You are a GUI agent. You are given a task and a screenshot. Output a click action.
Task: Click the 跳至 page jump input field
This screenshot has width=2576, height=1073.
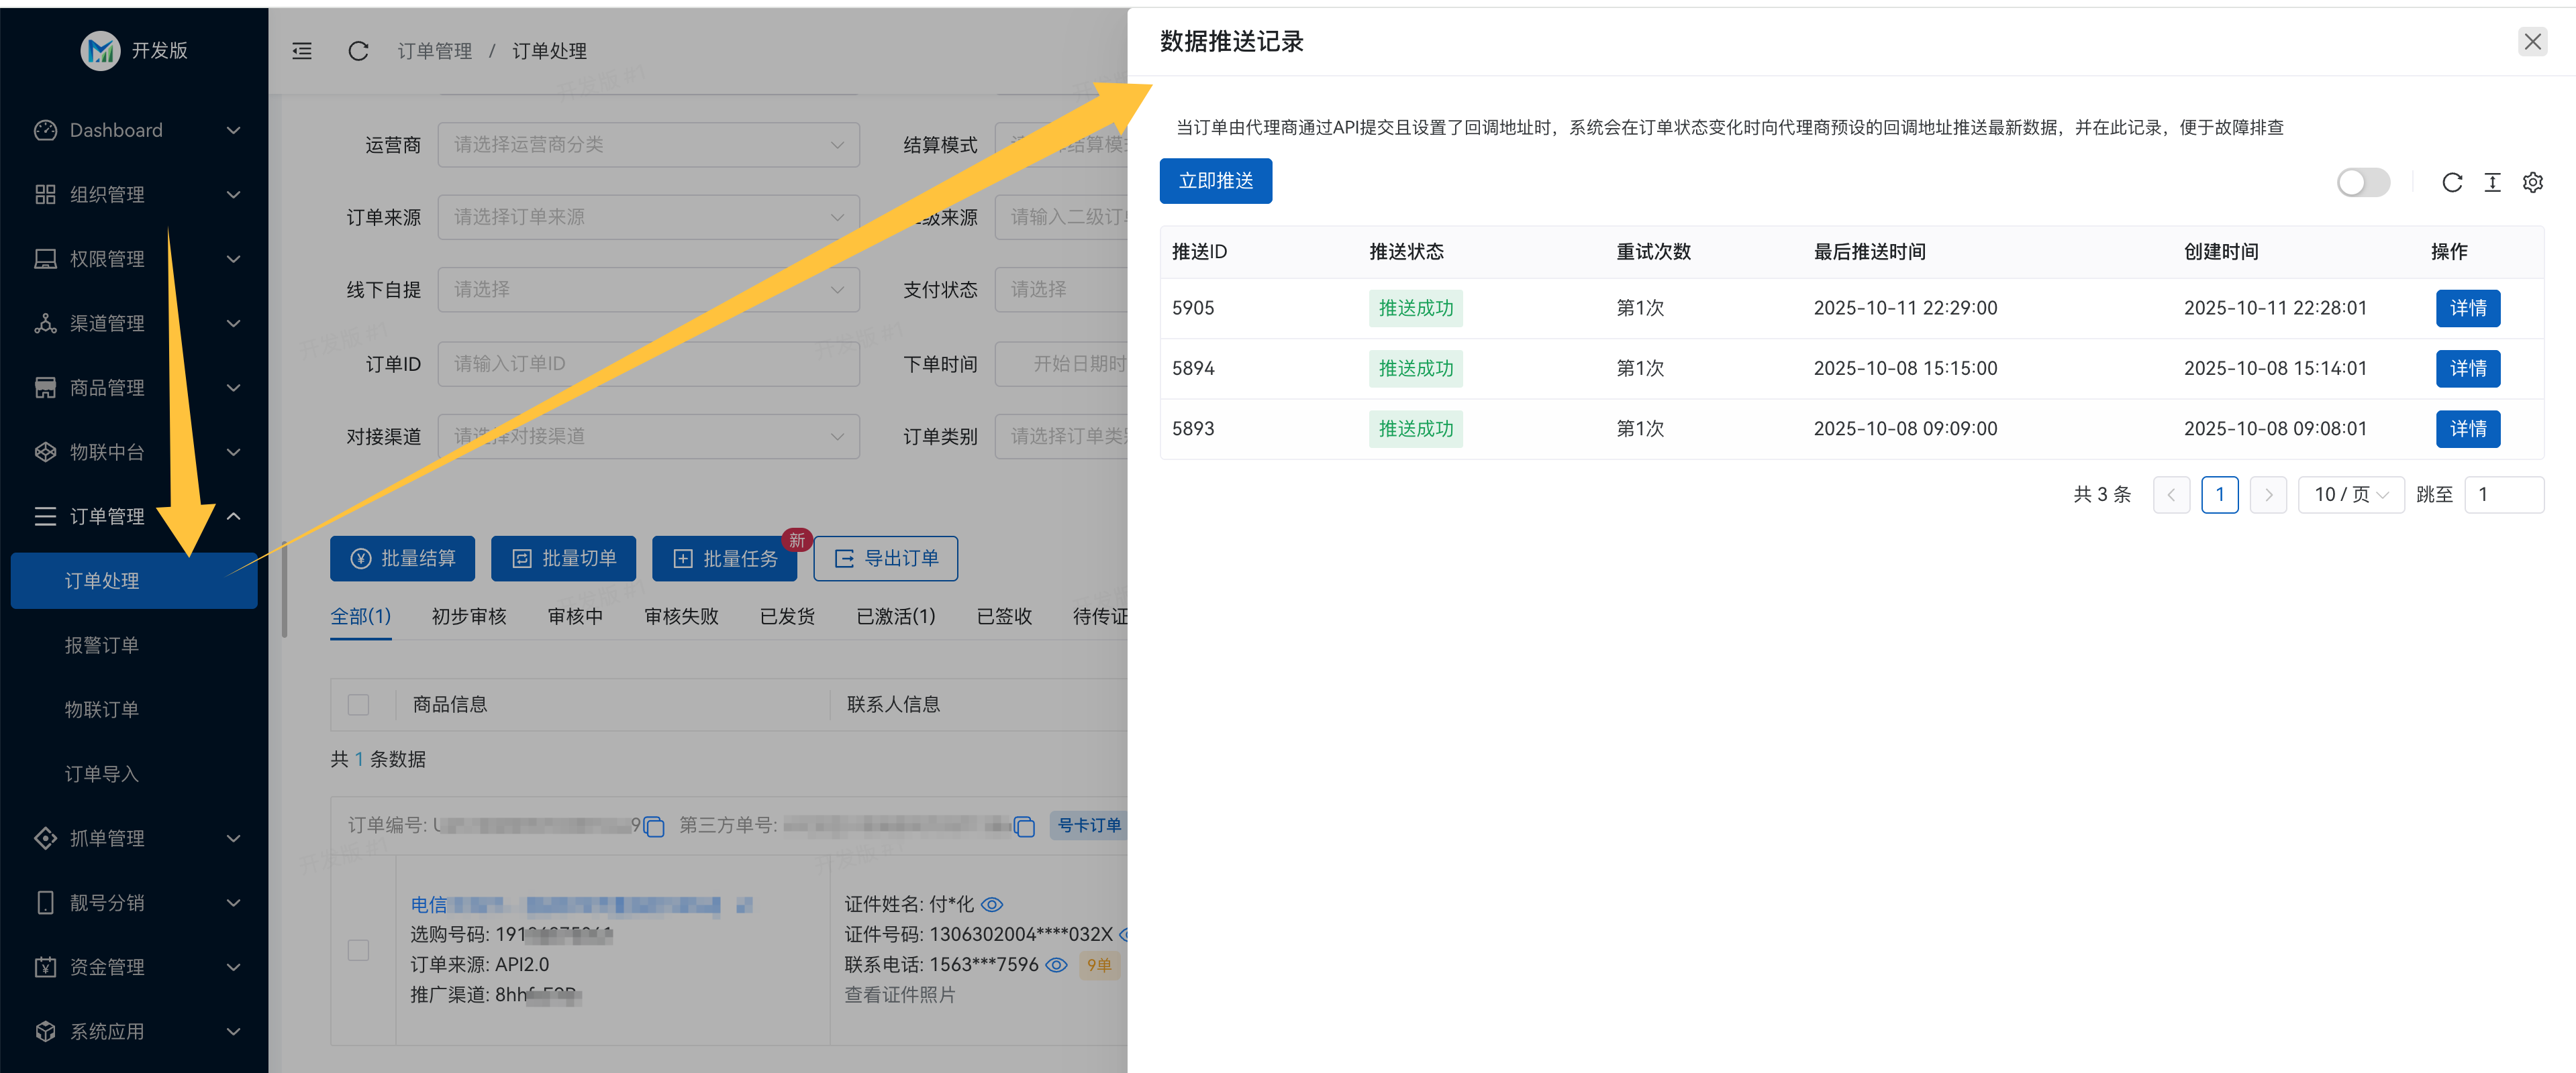tap(2504, 494)
